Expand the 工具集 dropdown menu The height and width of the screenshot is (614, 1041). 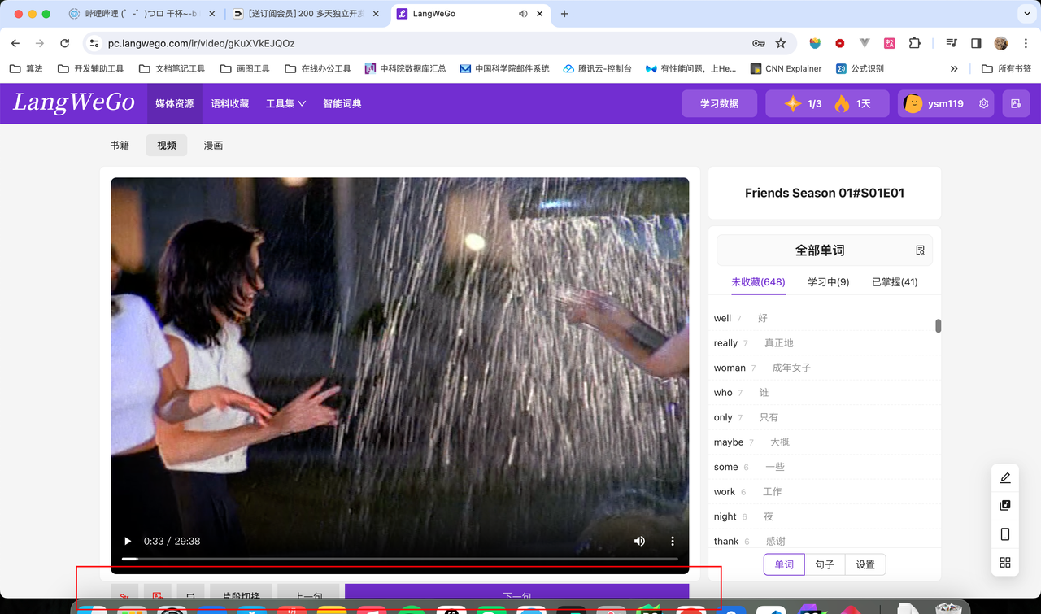coord(285,103)
